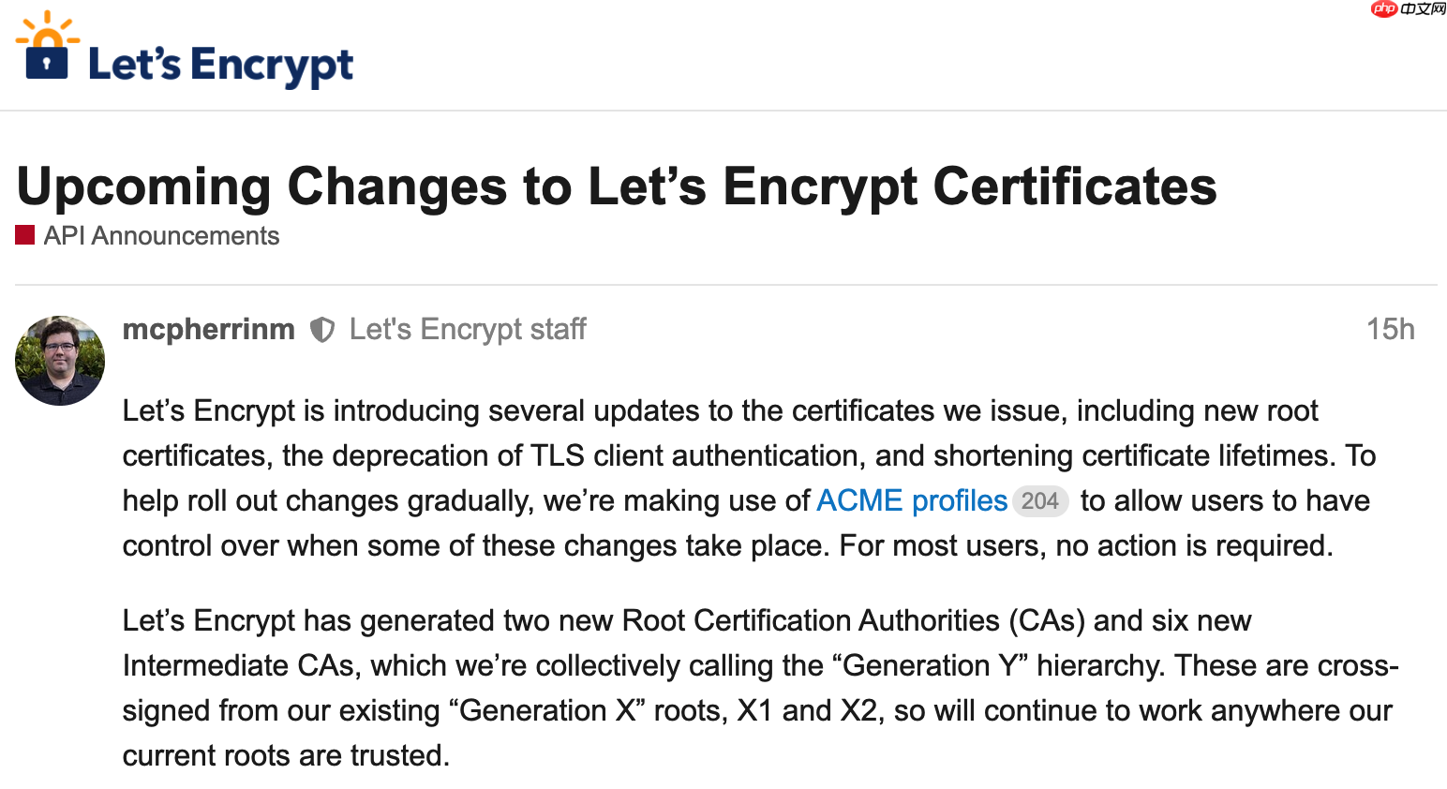Click the Let's Encrypt wordmark in the header

click(x=220, y=64)
